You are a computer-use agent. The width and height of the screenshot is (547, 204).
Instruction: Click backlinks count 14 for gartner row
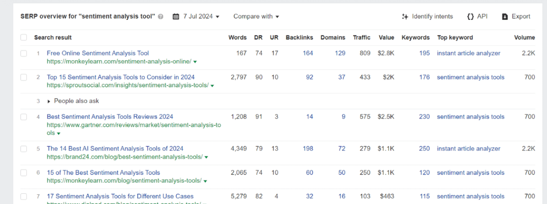coord(310,117)
